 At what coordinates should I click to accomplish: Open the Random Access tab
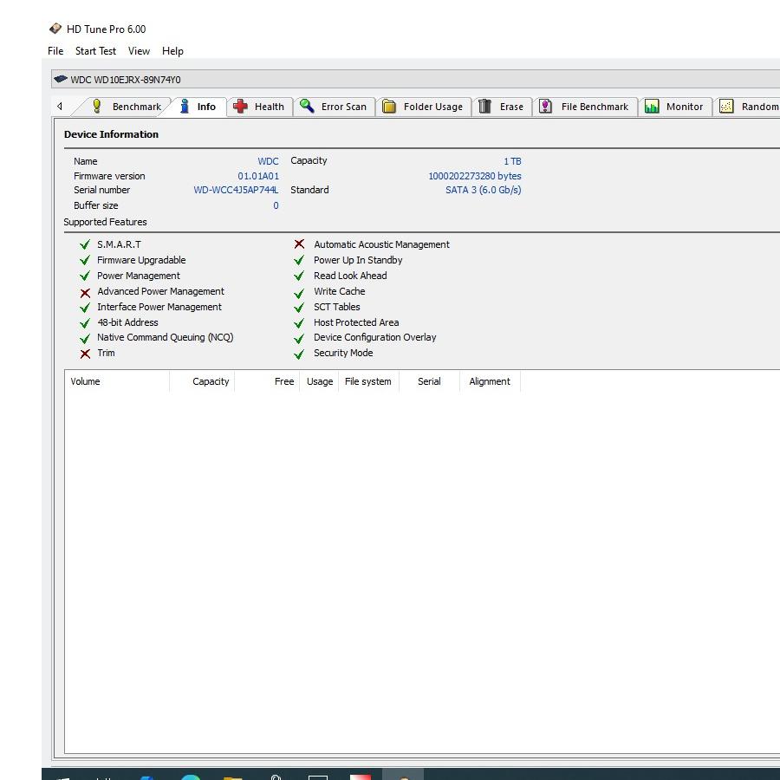748,107
